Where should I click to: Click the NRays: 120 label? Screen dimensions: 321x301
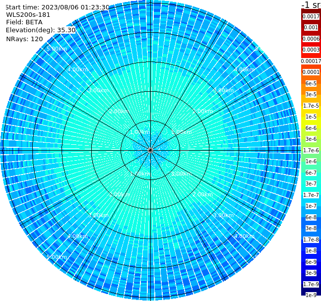pos(24,39)
